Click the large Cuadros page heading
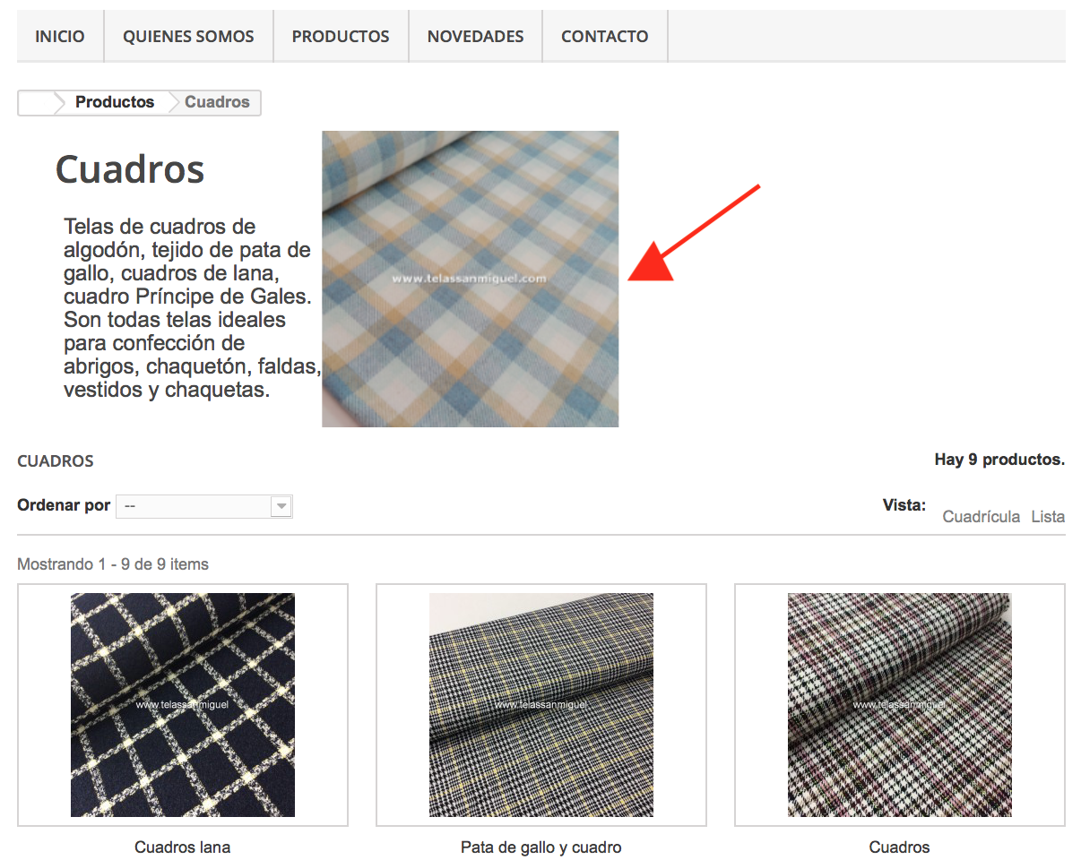Screen dimensions: 1081x860 click(x=130, y=169)
